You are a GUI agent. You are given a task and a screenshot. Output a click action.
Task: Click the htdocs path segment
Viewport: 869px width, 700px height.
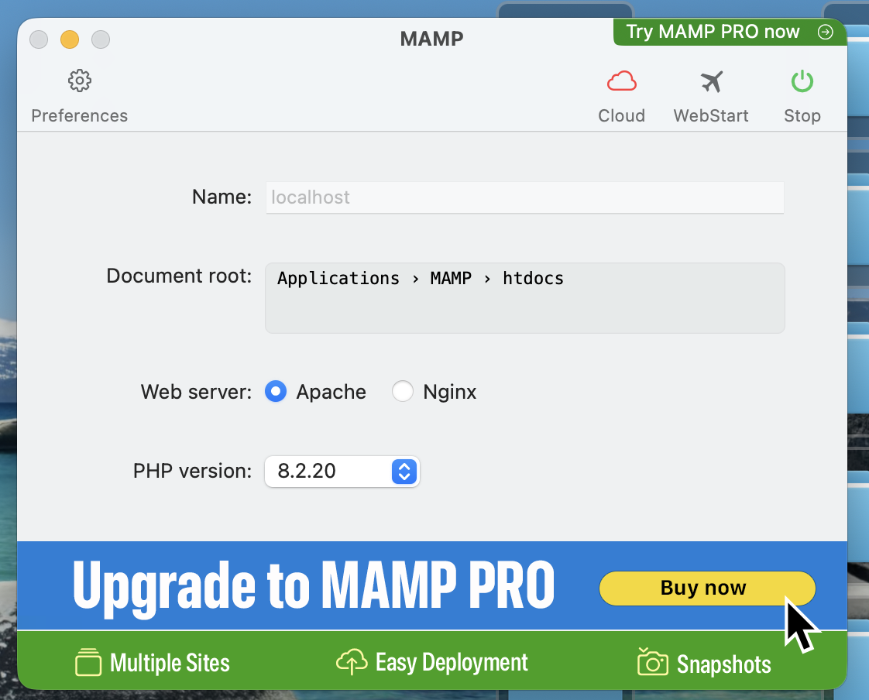click(533, 278)
